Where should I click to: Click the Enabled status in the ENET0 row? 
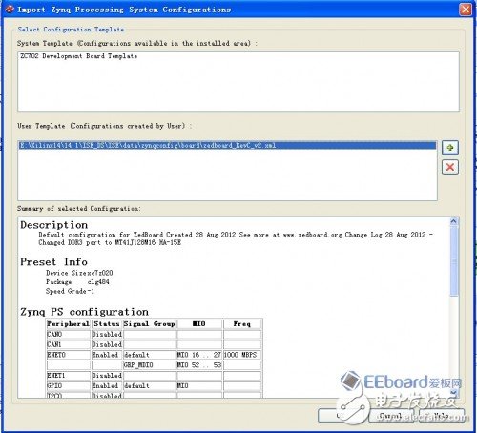coord(107,355)
